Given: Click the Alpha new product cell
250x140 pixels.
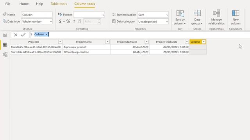Looking at the screenshot, I should coord(86,47).
